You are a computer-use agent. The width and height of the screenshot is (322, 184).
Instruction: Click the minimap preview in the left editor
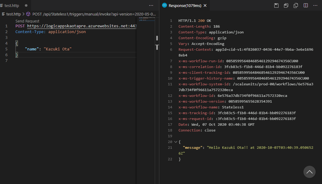pyautogui.click(x=147, y=19)
